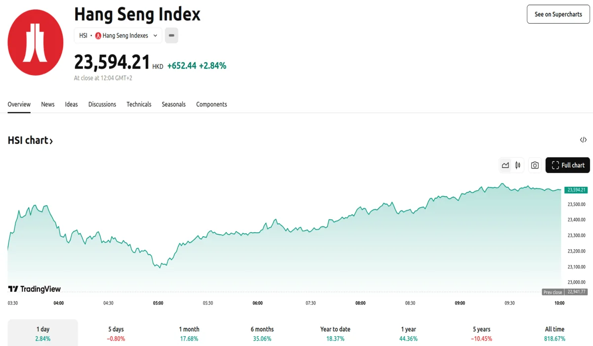
Task: Select the Year to date range
Action: [x=335, y=333]
